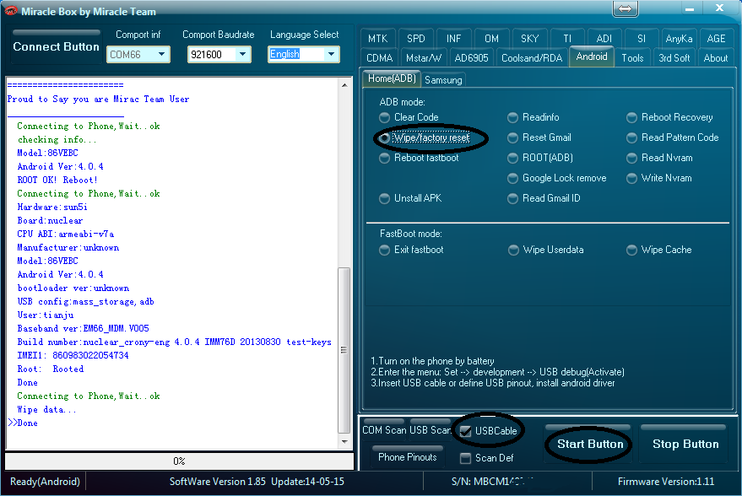Image resolution: width=742 pixels, height=496 pixels.
Task: Switch to the AD6905 tab
Action: [471, 57]
